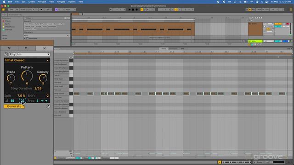Click the Auto generate toggle beside Rhythm

click(x=6, y=54)
